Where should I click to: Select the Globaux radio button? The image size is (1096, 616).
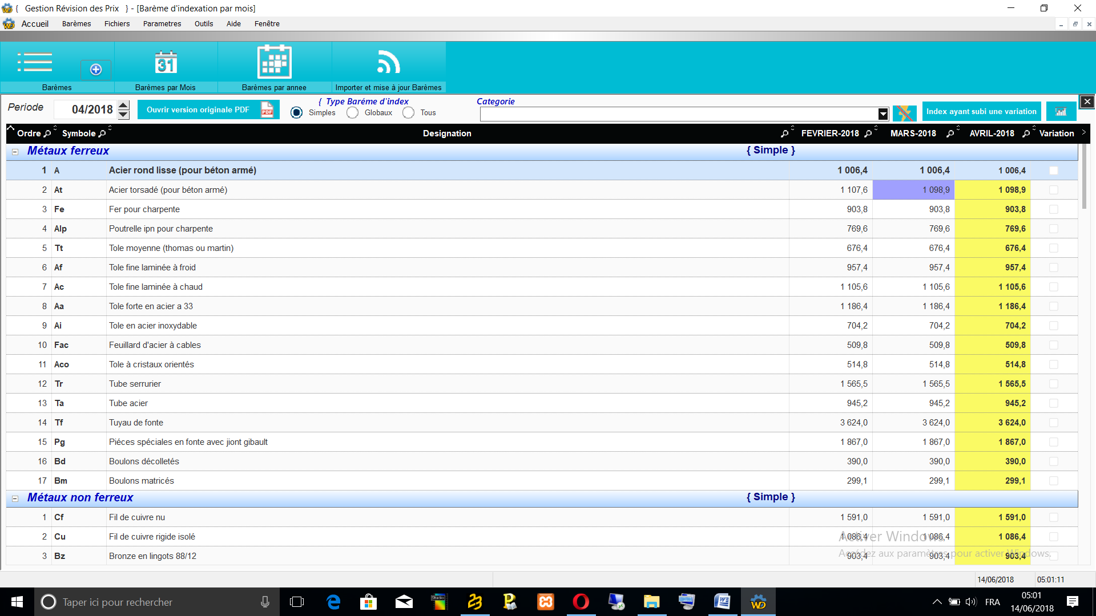(353, 113)
